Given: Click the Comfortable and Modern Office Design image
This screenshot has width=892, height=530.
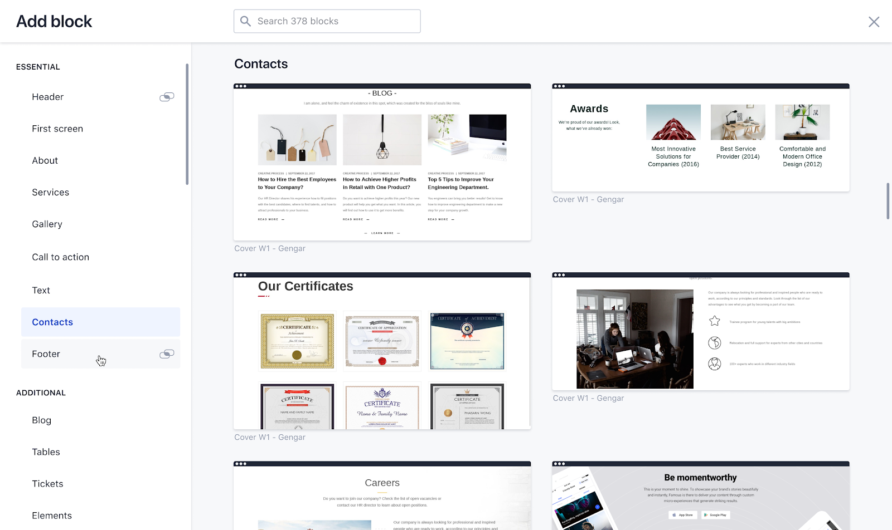Looking at the screenshot, I should pos(802,122).
